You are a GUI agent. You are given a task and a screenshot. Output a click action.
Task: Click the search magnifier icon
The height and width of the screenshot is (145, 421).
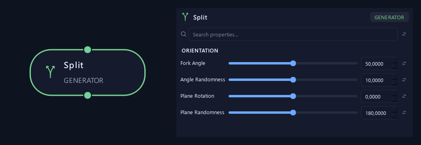pyautogui.click(x=184, y=34)
